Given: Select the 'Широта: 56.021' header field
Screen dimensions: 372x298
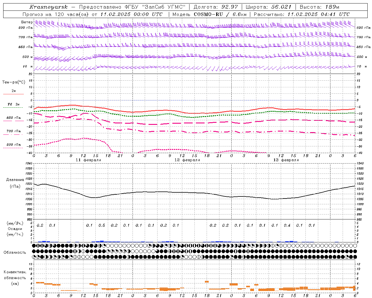Looking at the screenshot, I should (x=268, y=7).
